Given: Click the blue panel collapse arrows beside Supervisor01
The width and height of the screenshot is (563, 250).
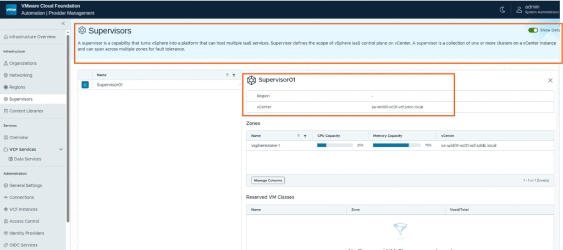Looking at the screenshot, I should (x=85, y=85).
